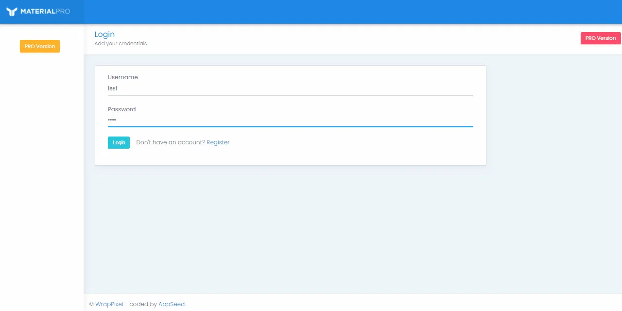The image size is (622, 311).
Task: Open the MaterialPro brand name link
Action: pyautogui.click(x=45, y=11)
